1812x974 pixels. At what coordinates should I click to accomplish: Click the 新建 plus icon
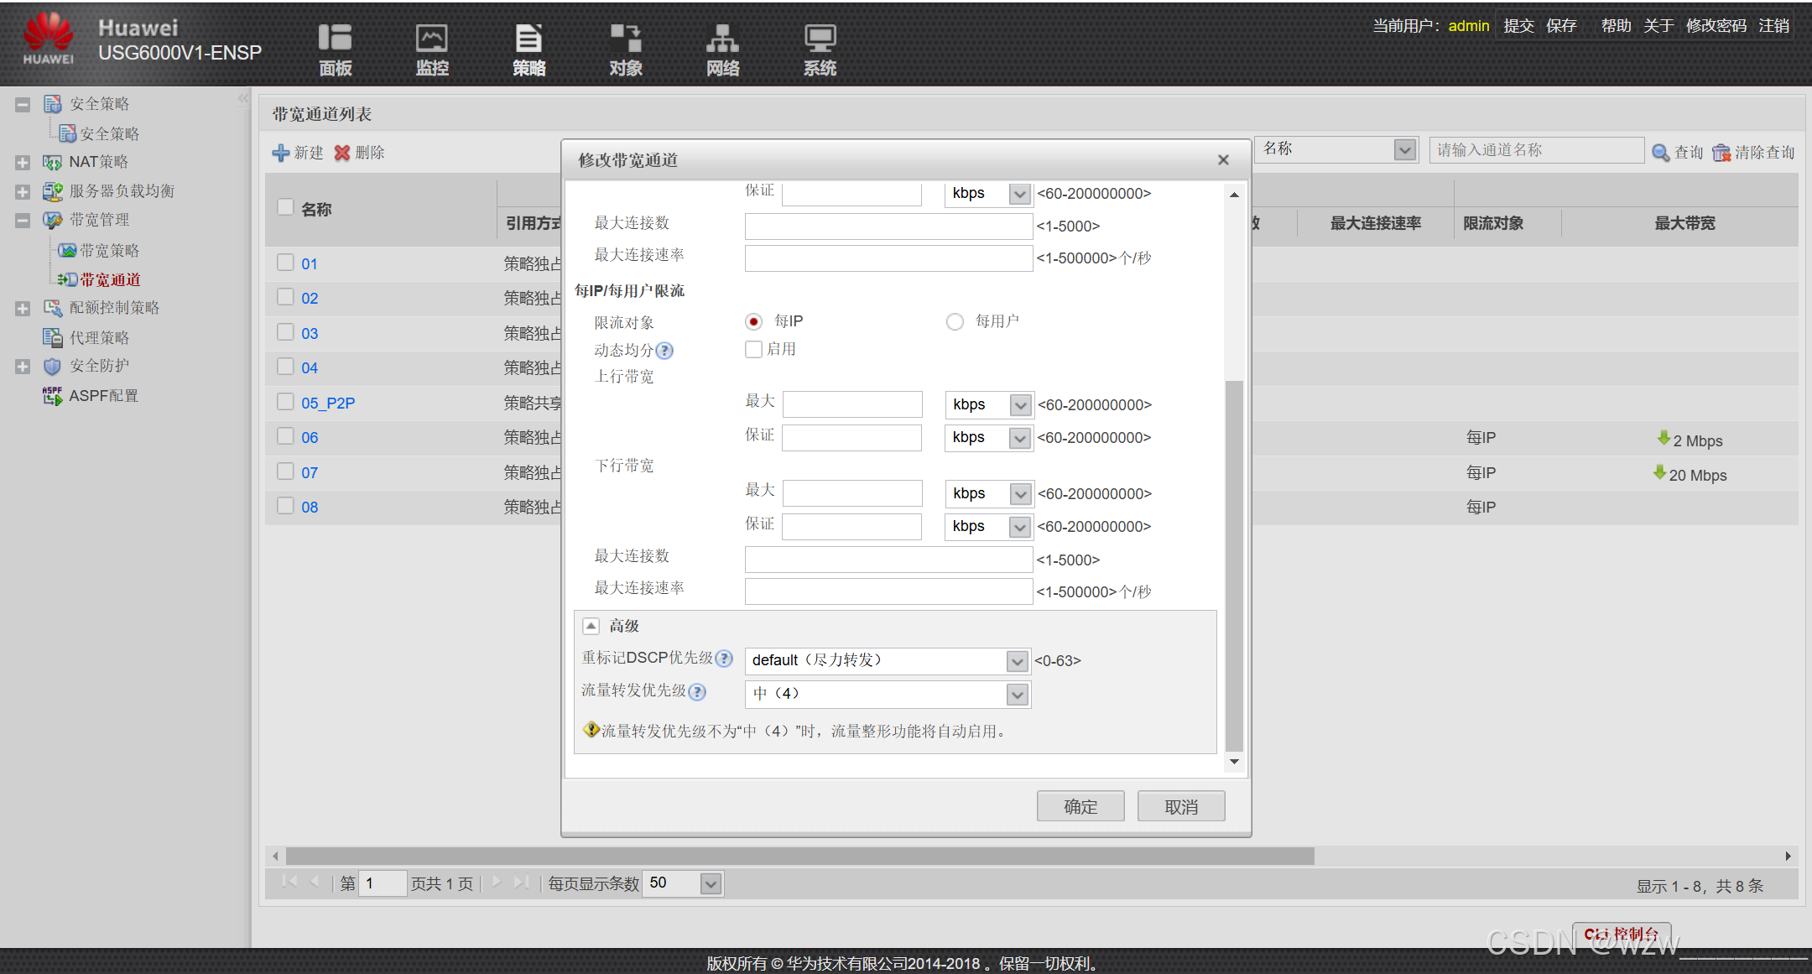click(x=281, y=153)
